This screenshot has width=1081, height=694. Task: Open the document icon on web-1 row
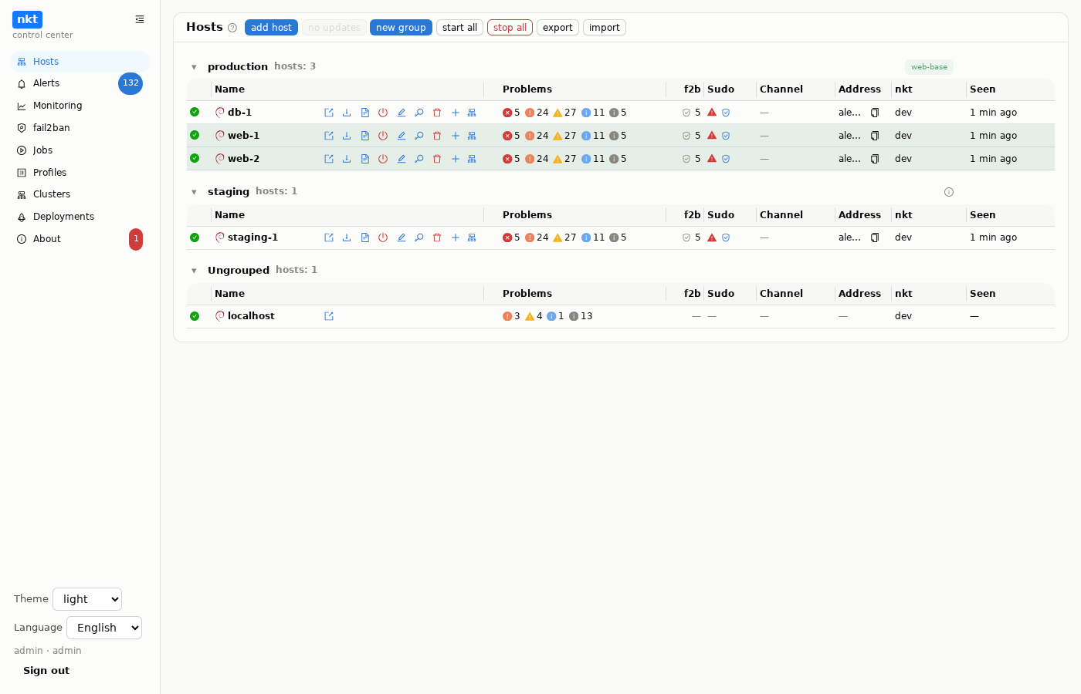pyautogui.click(x=365, y=136)
